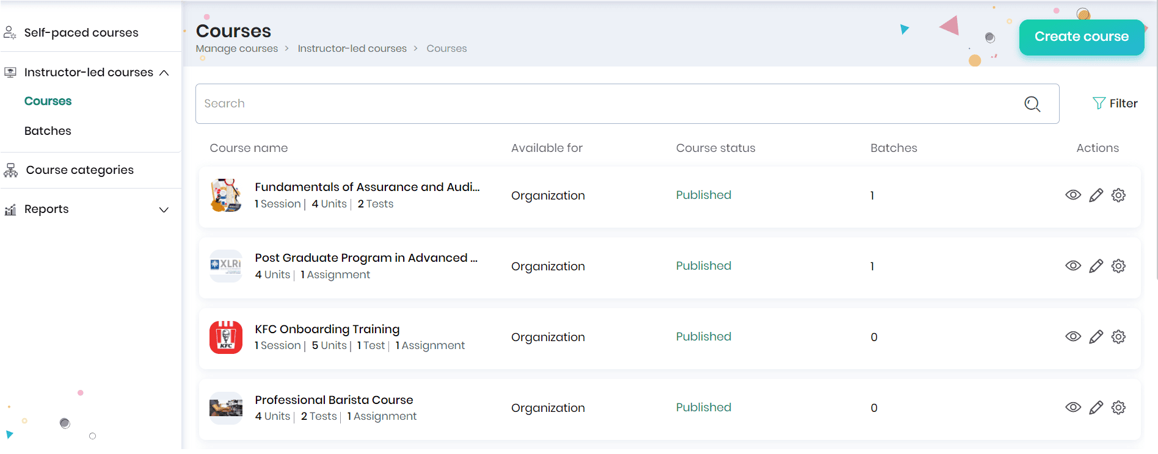Open the Filter options

tap(1115, 104)
